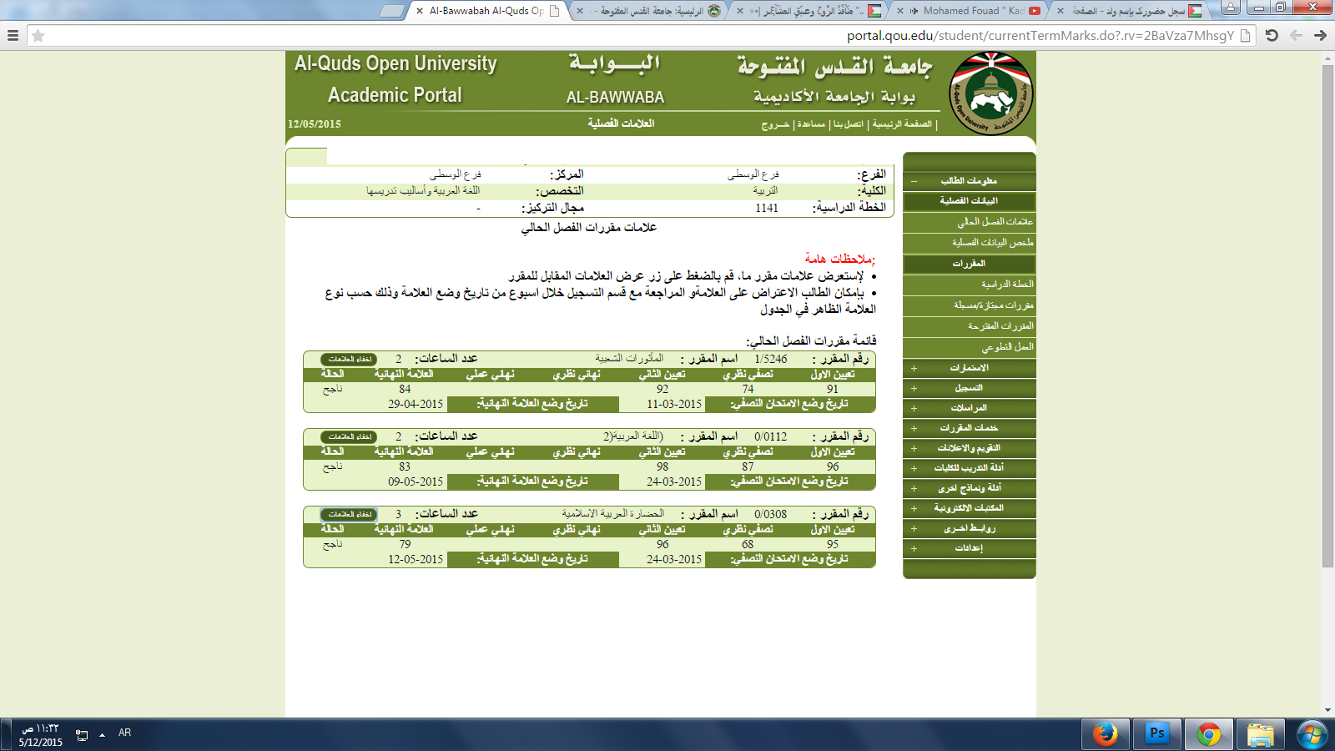This screenshot has width=1335, height=751.
Task: Click the header date 12/05/2015
Action: (315, 124)
